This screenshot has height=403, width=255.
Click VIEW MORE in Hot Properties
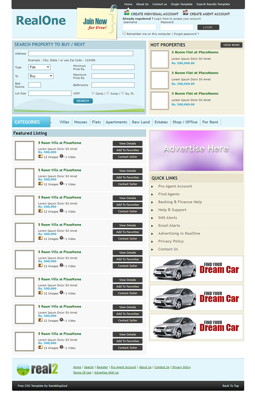(231, 45)
